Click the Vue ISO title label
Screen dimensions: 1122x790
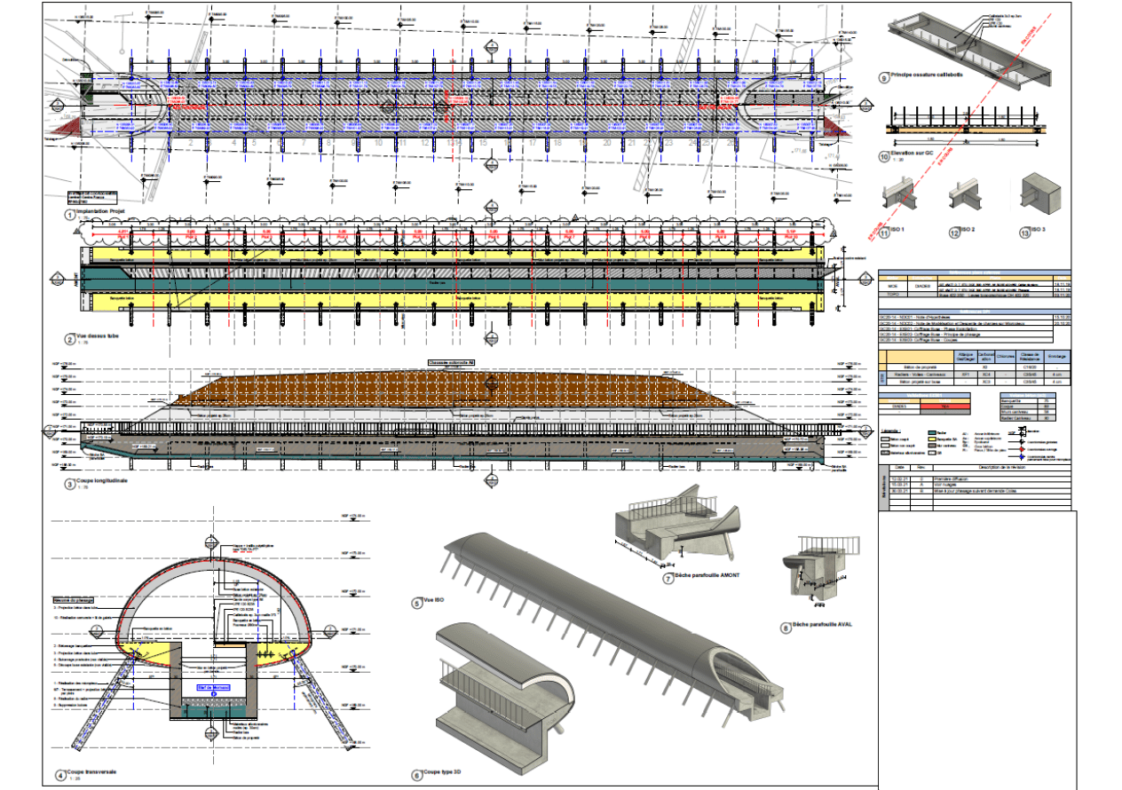433,603
